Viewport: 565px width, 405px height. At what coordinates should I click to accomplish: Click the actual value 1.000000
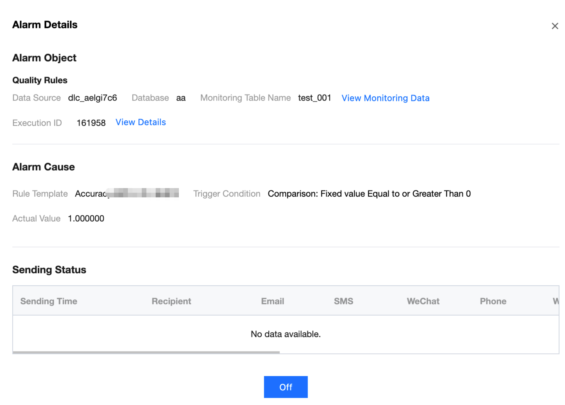86,218
